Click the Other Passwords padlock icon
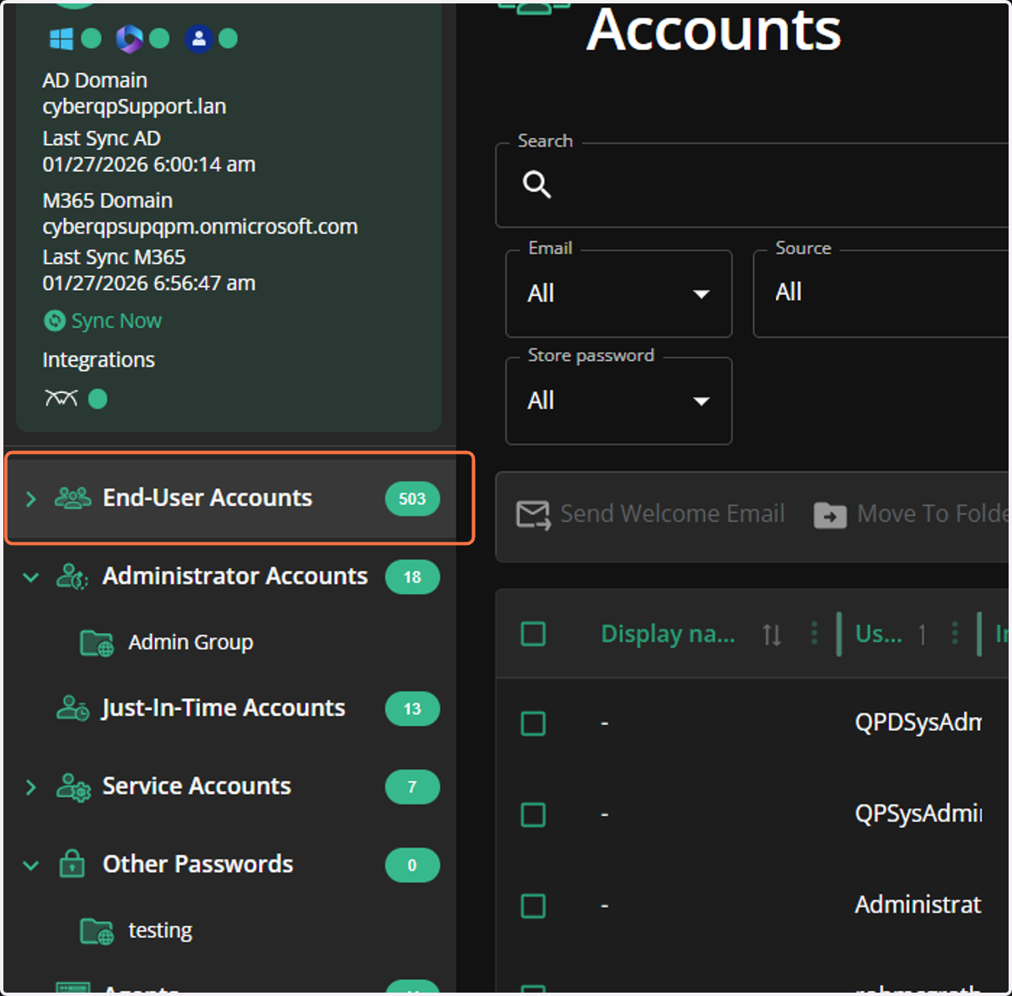The image size is (1012, 996). tap(73, 864)
